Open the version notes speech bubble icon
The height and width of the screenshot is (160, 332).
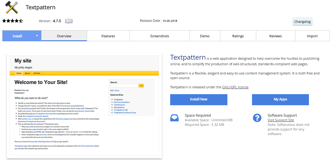69,21
